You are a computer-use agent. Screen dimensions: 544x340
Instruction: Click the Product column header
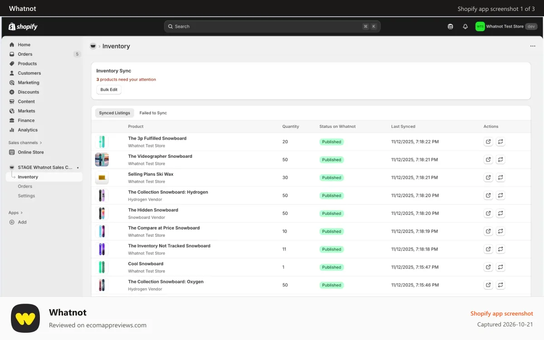136,126
